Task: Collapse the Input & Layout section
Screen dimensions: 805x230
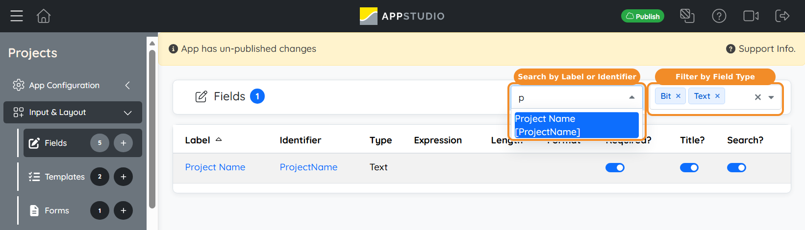Action: pos(73,113)
